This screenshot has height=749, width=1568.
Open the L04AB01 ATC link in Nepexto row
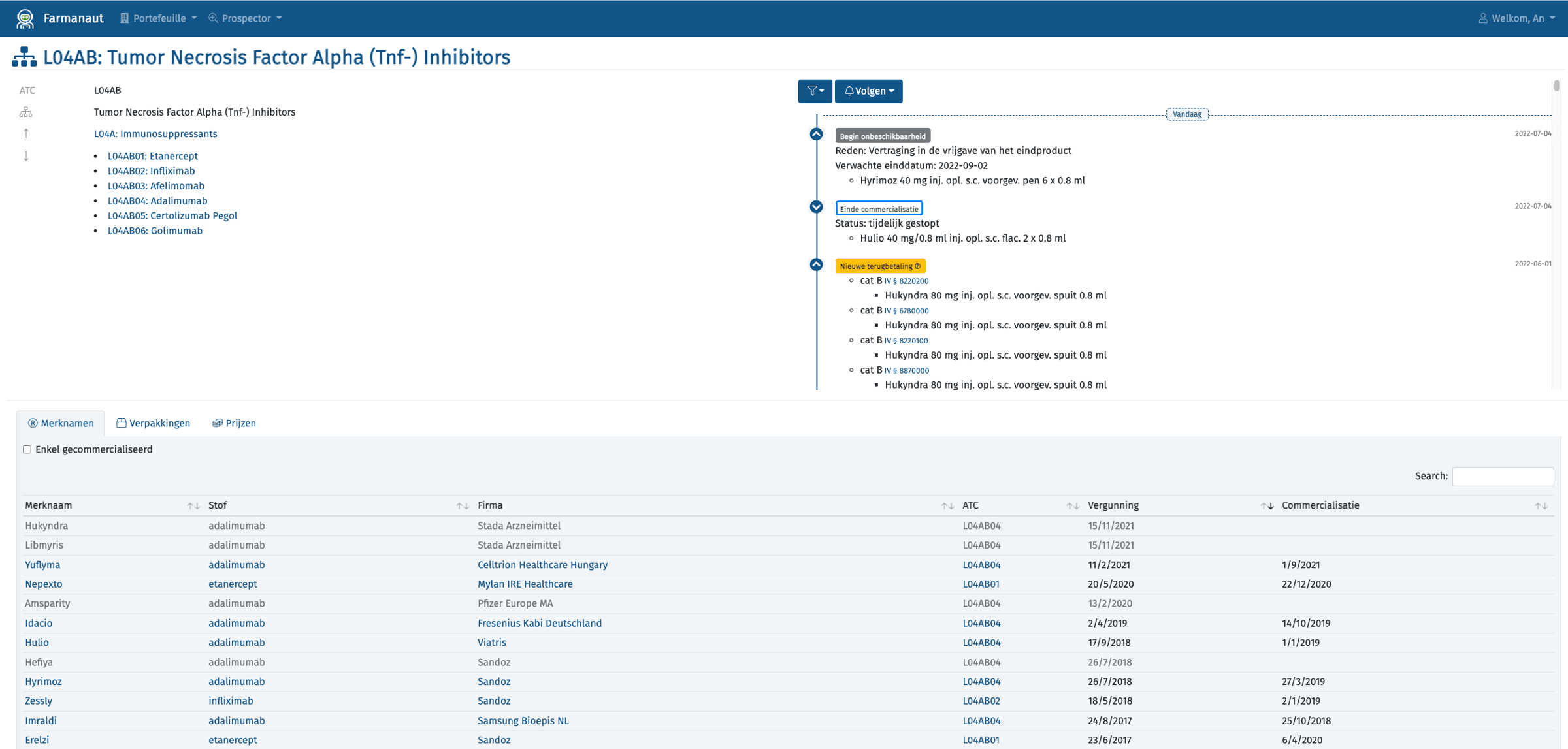coord(981,584)
